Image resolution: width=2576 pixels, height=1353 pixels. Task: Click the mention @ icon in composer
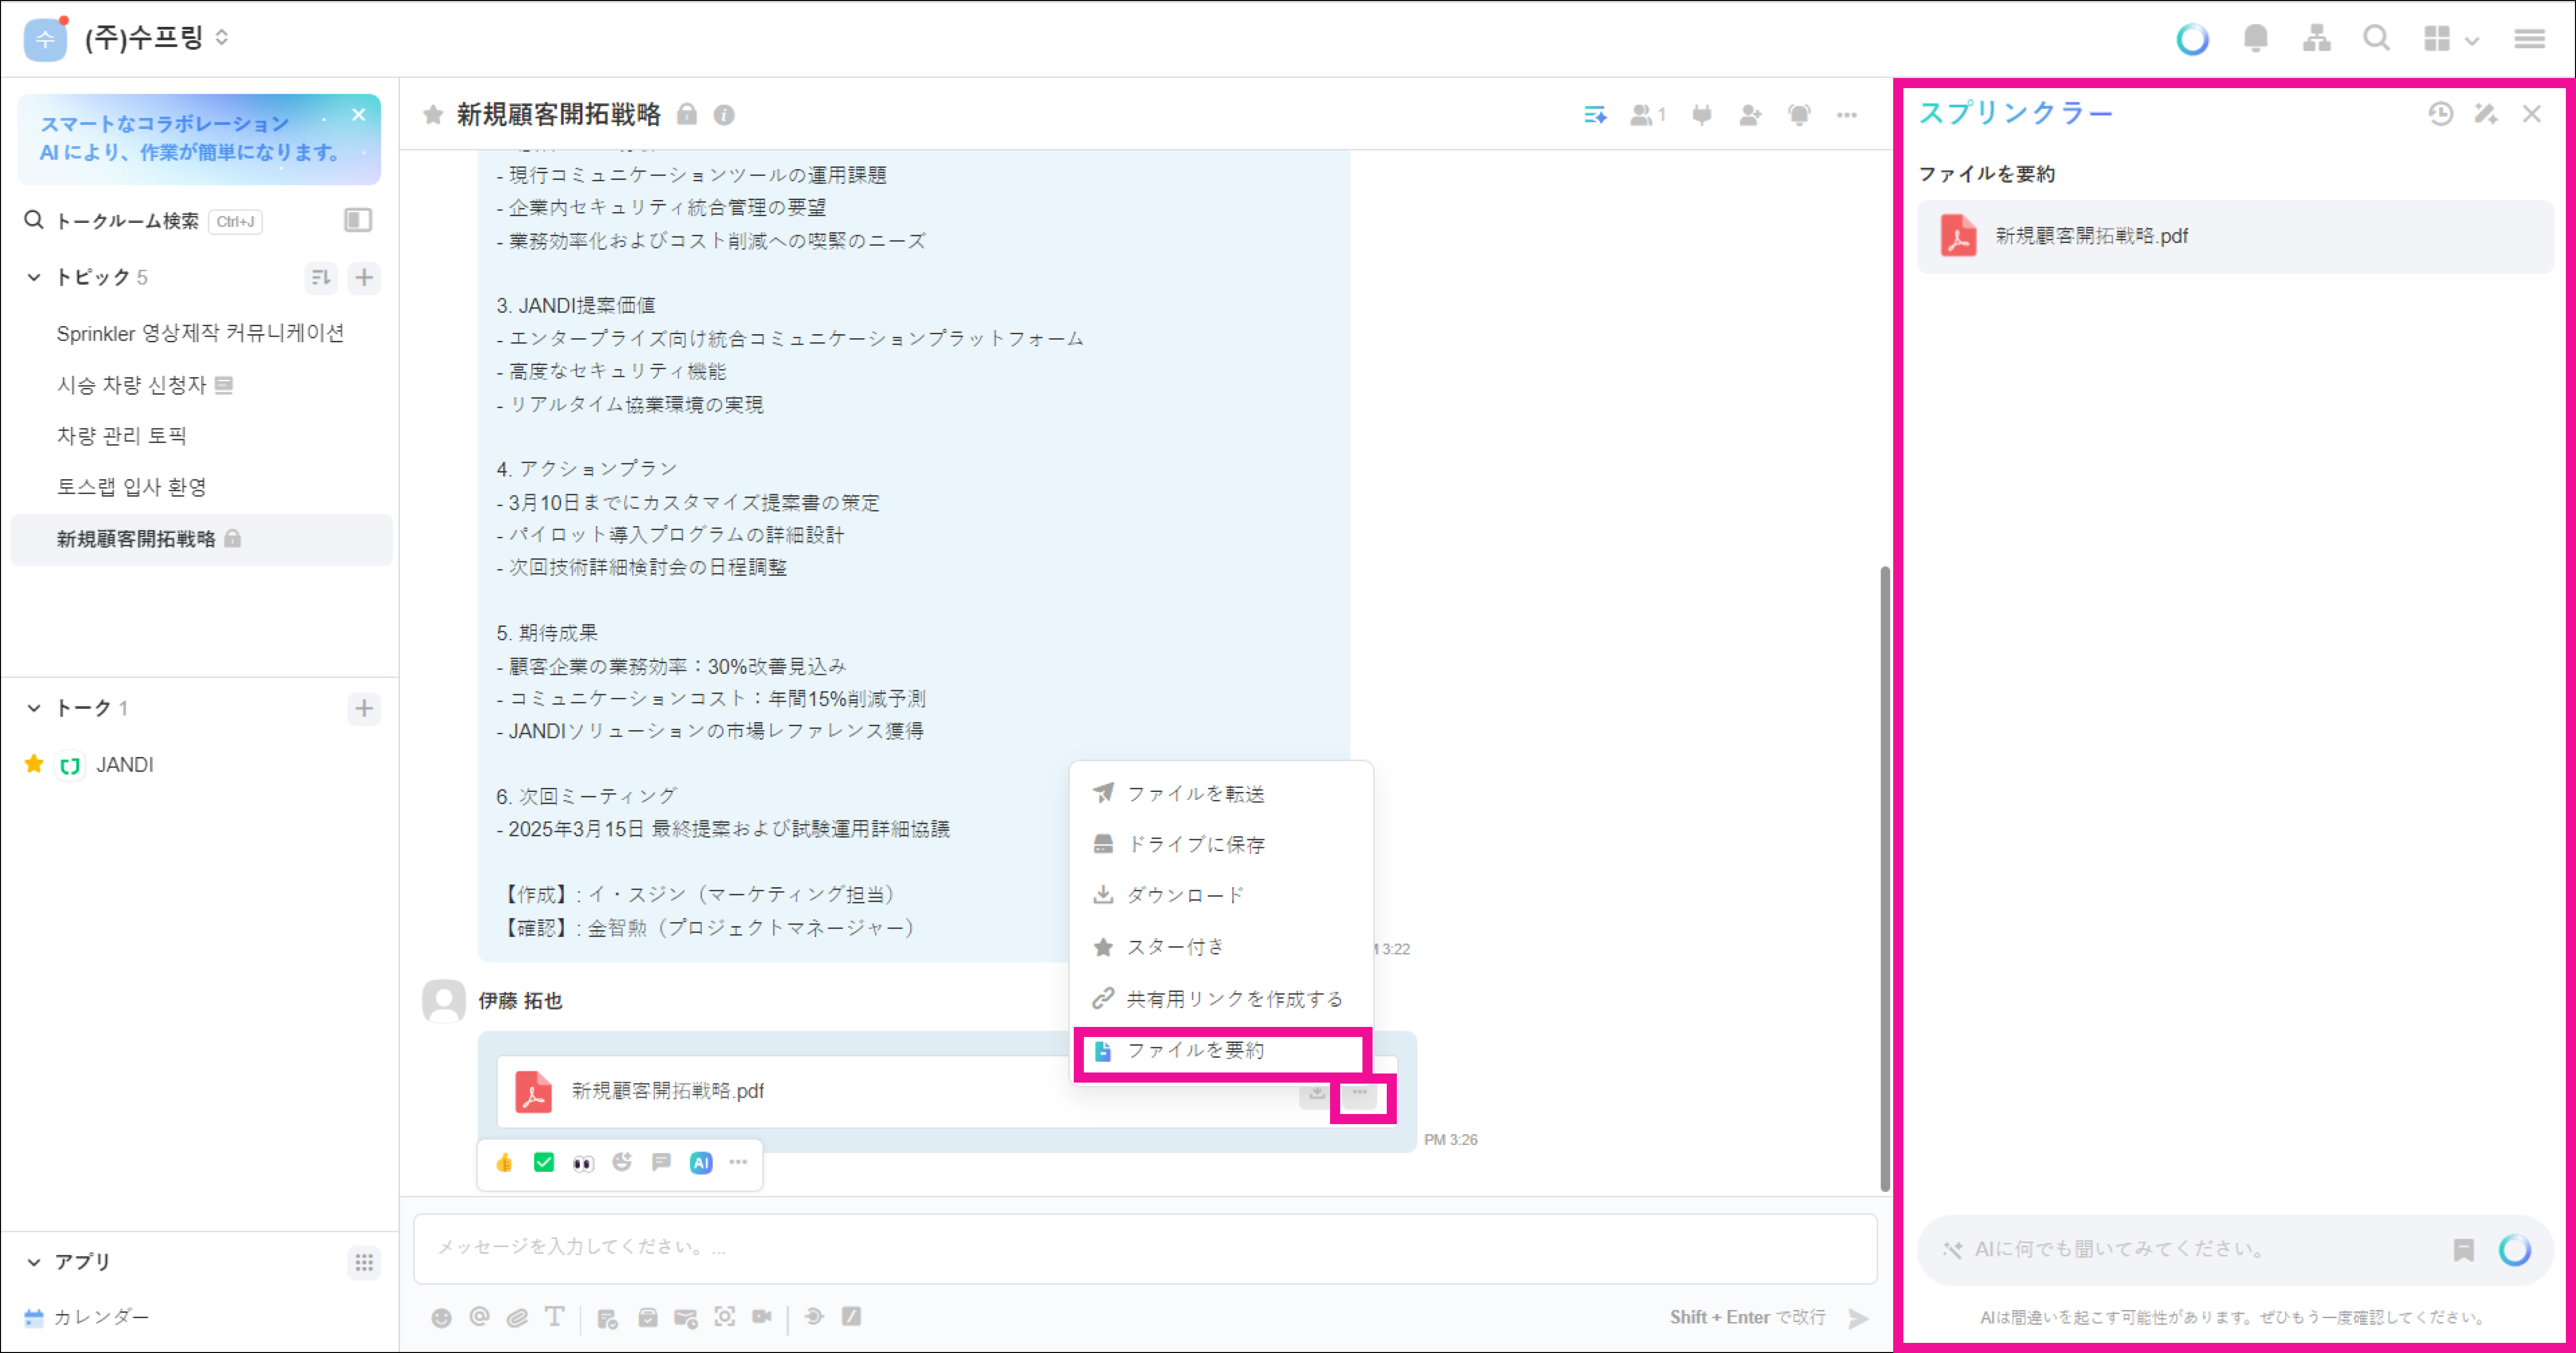(x=479, y=1317)
